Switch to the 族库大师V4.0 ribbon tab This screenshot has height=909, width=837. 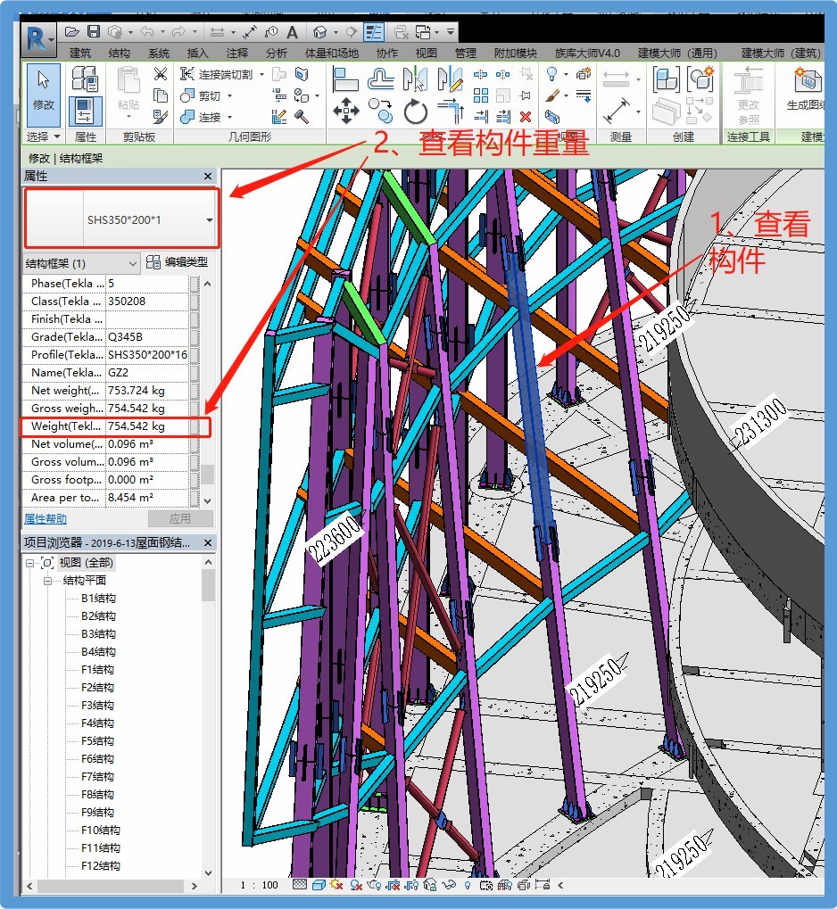coord(587,54)
